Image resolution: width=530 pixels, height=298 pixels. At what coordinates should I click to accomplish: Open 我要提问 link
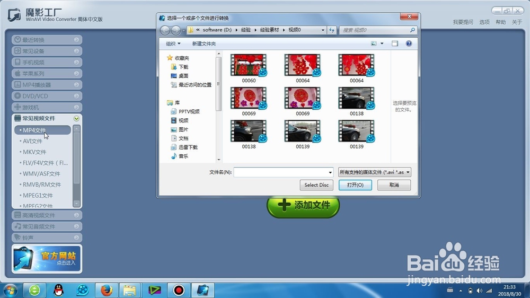coord(463,22)
